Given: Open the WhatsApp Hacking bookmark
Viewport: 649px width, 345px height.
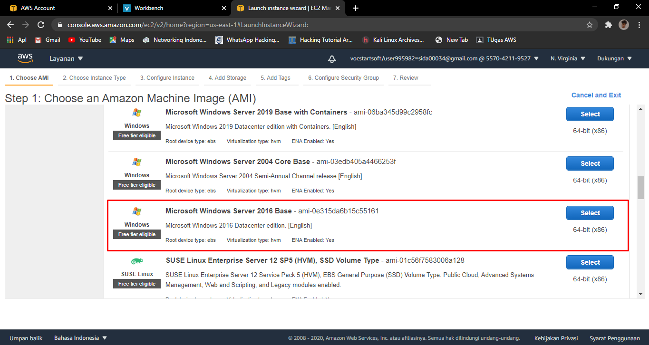Looking at the screenshot, I should click(247, 40).
